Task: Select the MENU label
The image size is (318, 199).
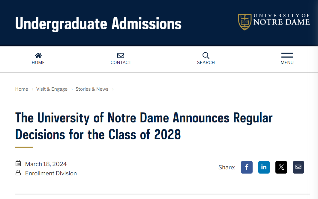Action: pos(287,63)
